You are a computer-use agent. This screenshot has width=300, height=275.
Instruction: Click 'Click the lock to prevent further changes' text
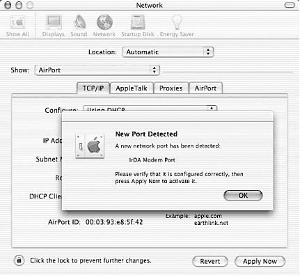pos(90,260)
